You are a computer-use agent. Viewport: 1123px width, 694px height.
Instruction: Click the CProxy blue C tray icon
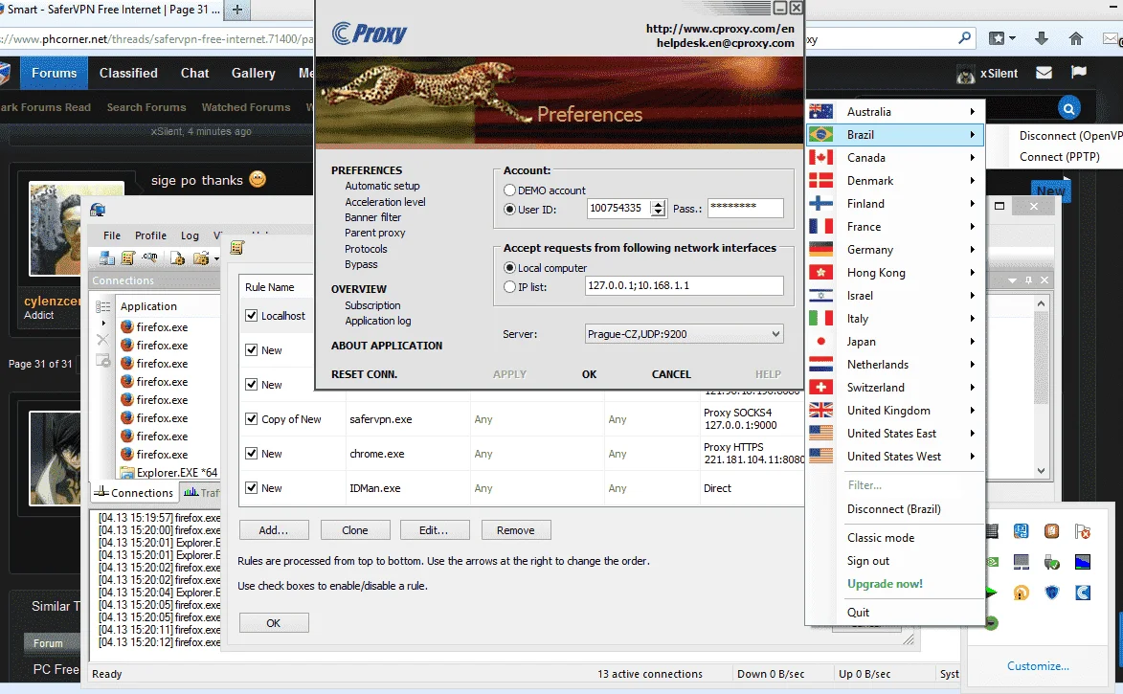pos(1083,593)
